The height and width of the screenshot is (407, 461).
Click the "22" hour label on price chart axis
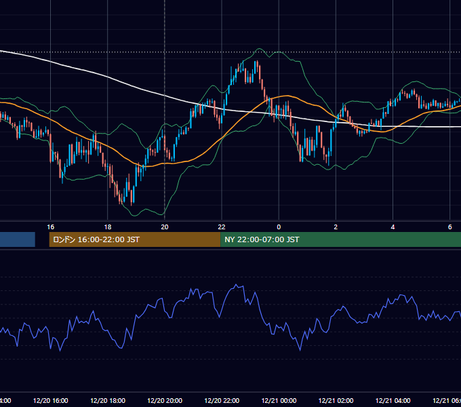coord(222,227)
